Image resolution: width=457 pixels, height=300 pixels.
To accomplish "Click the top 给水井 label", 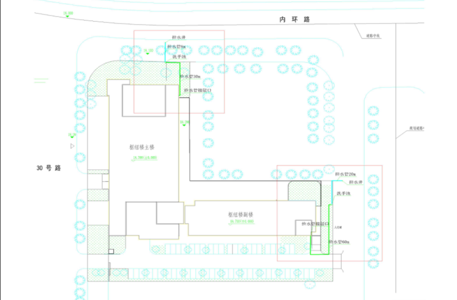I will click(x=178, y=38).
